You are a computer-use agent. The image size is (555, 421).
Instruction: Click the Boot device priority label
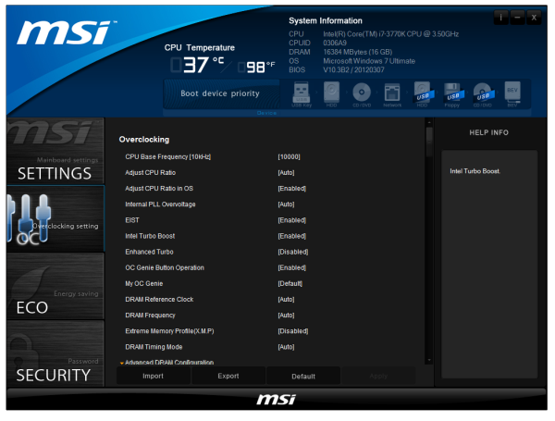(x=220, y=93)
